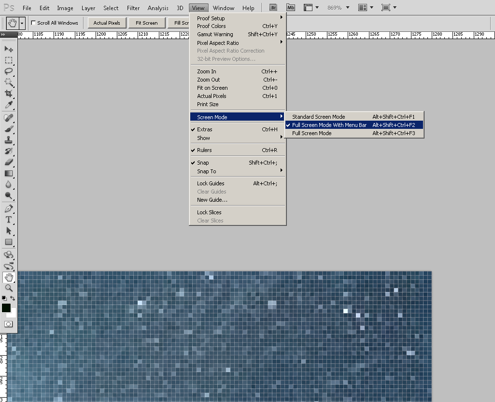This screenshot has height=402, width=495.
Task: Open the File menu
Action: [x=27, y=8]
